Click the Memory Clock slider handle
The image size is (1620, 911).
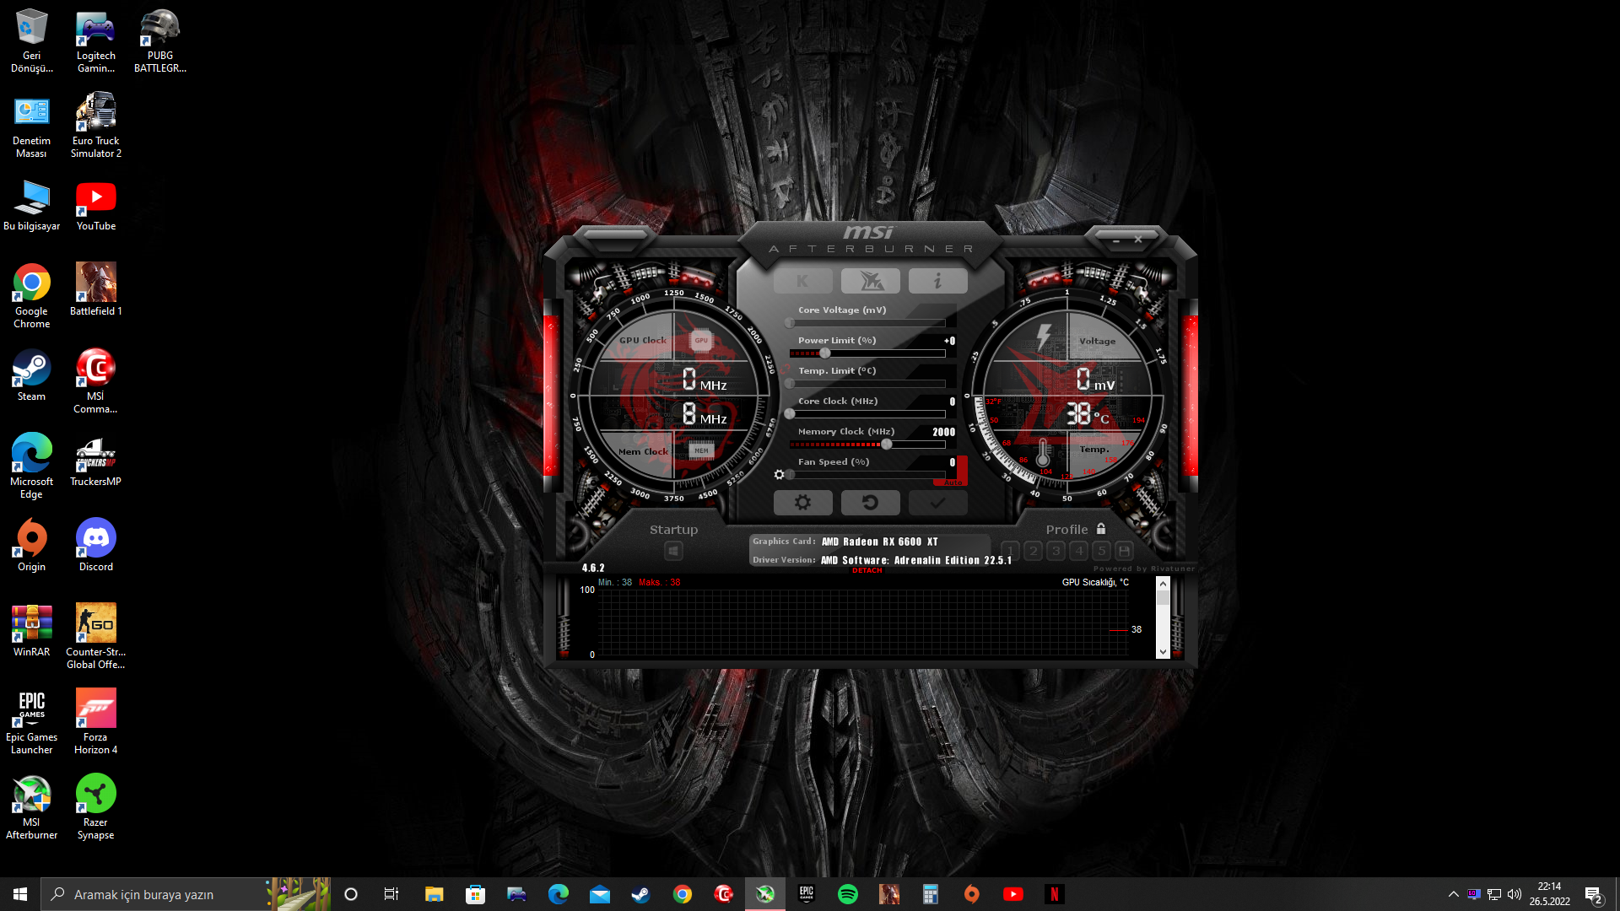pos(886,445)
